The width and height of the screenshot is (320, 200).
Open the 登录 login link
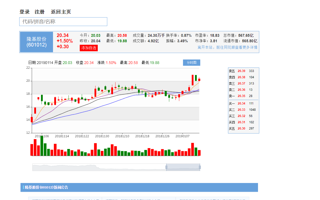[24, 12]
